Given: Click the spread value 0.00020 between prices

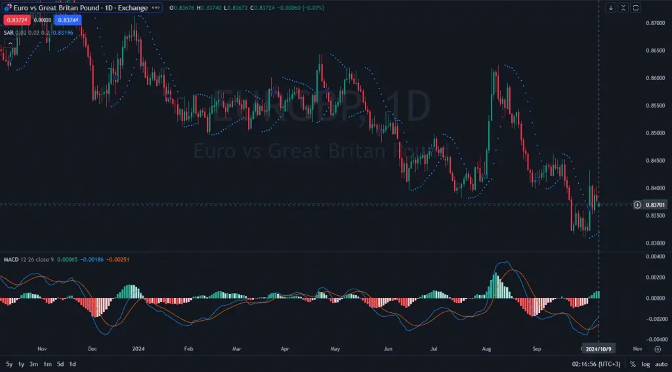Looking at the screenshot, I should coord(43,20).
